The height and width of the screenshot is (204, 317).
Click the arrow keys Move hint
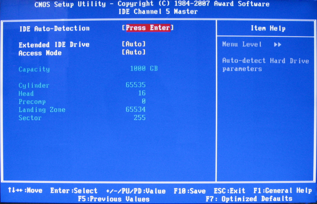[25, 190]
